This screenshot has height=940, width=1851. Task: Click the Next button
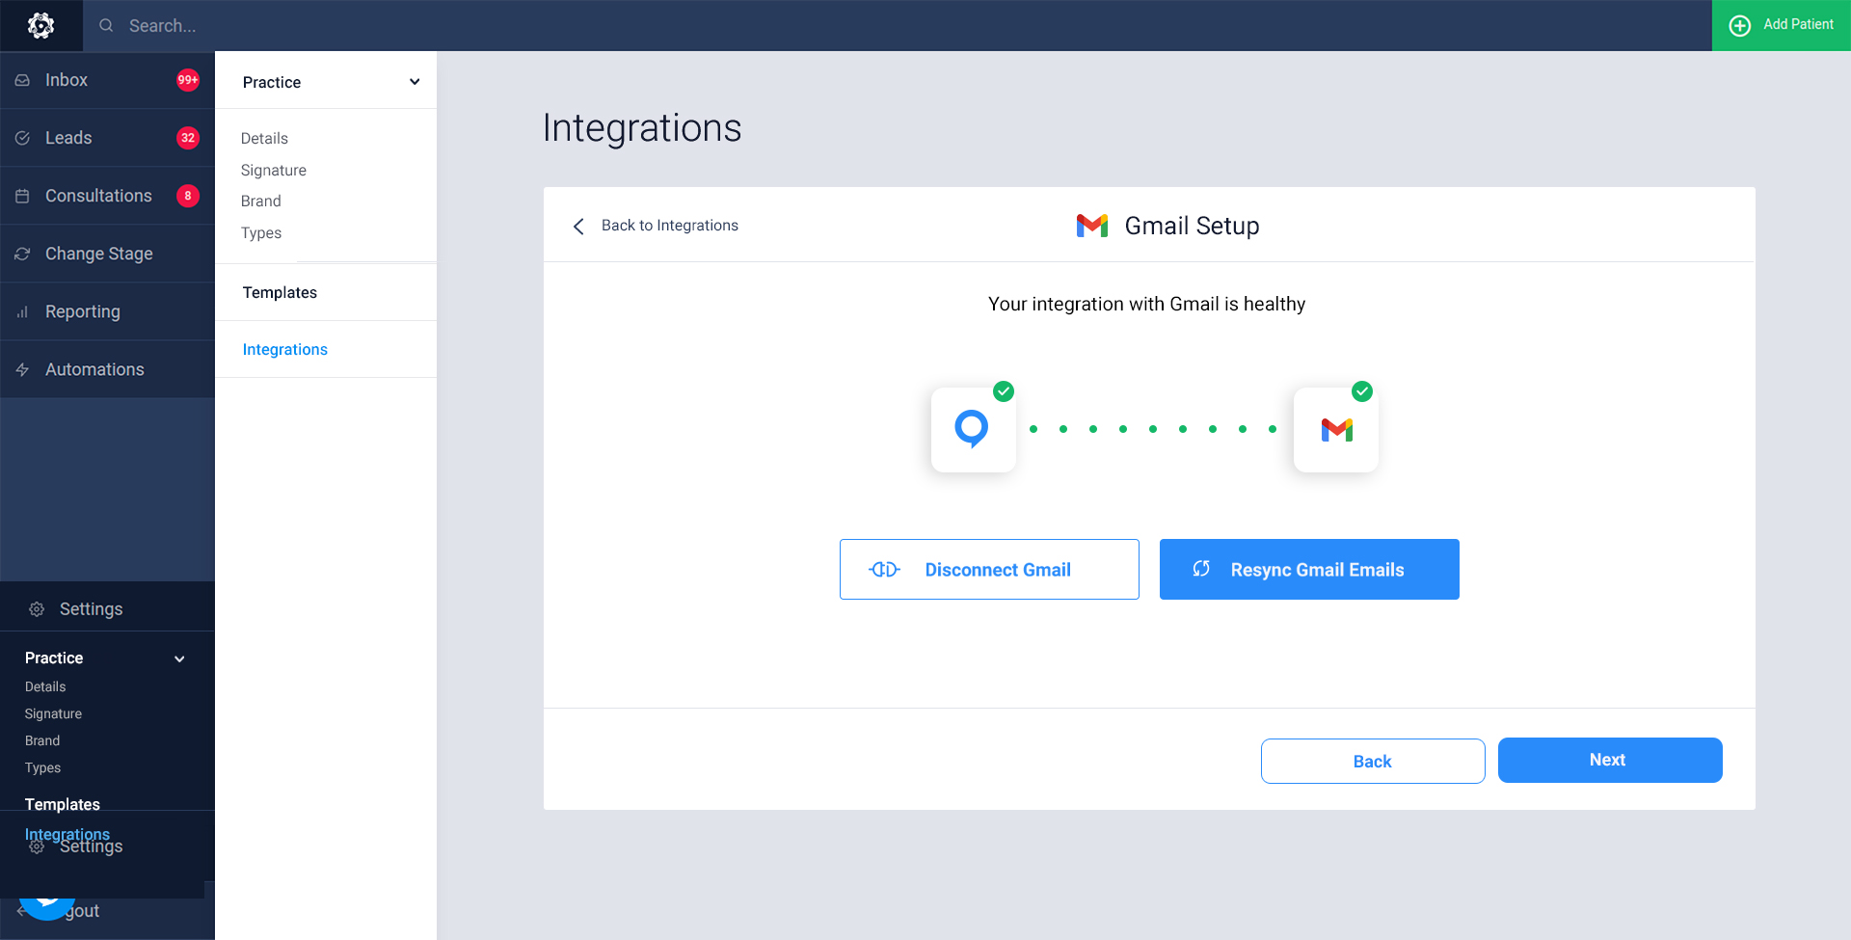pos(1610,760)
